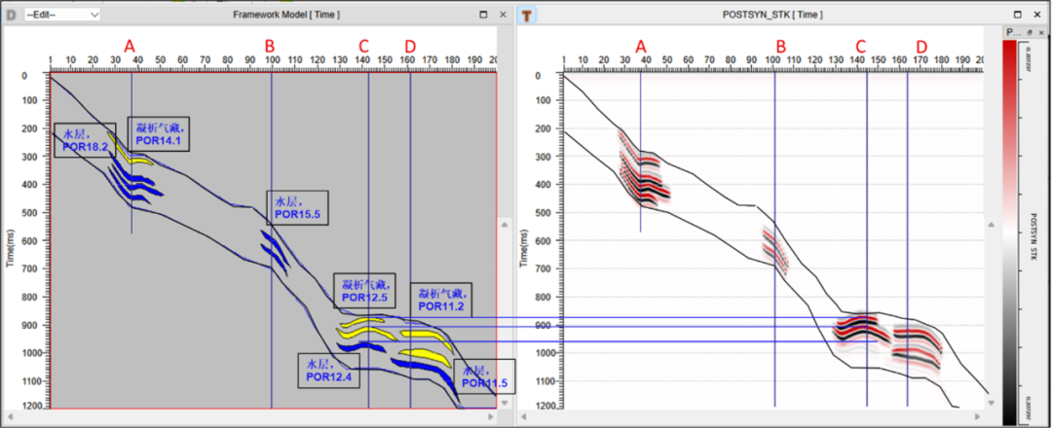
Task: Click the POSTSYN_STK 'T' window icon
Action: click(x=527, y=16)
